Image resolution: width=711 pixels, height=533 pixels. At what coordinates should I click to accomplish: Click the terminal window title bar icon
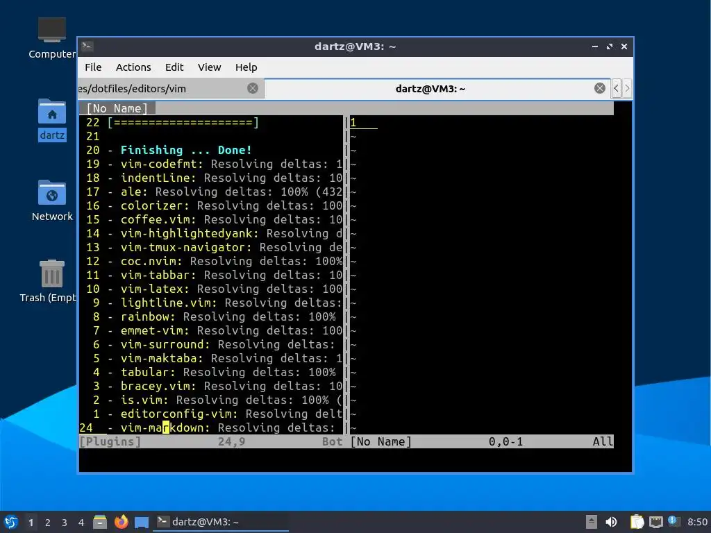pos(87,46)
